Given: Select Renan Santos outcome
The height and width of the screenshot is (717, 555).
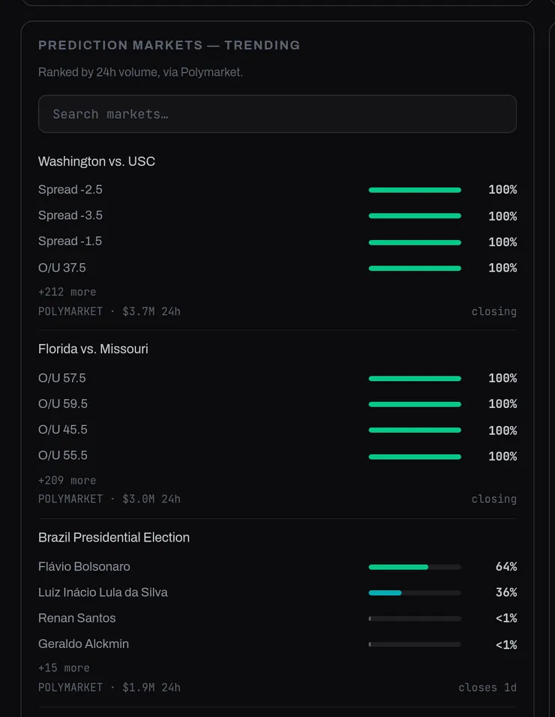Looking at the screenshot, I should pos(277,618).
